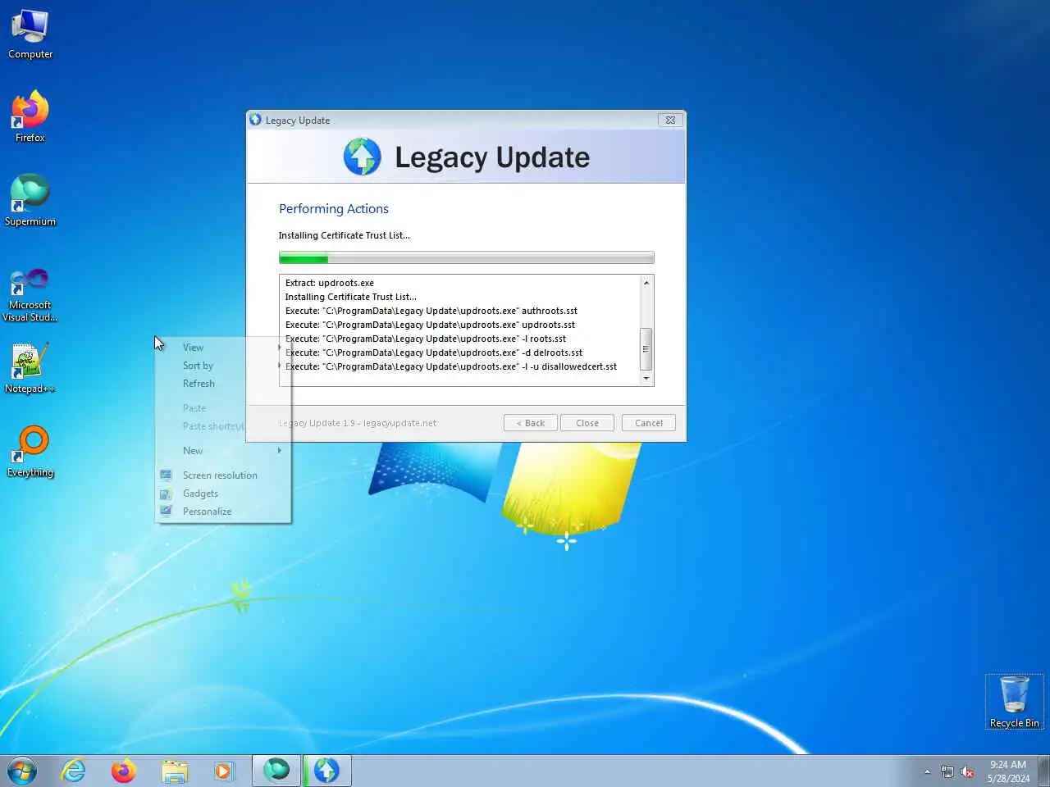This screenshot has width=1050, height=787.
Task: Switch to Supermium taskbar button
Action: pyautogui.click(x=276, y=771)
